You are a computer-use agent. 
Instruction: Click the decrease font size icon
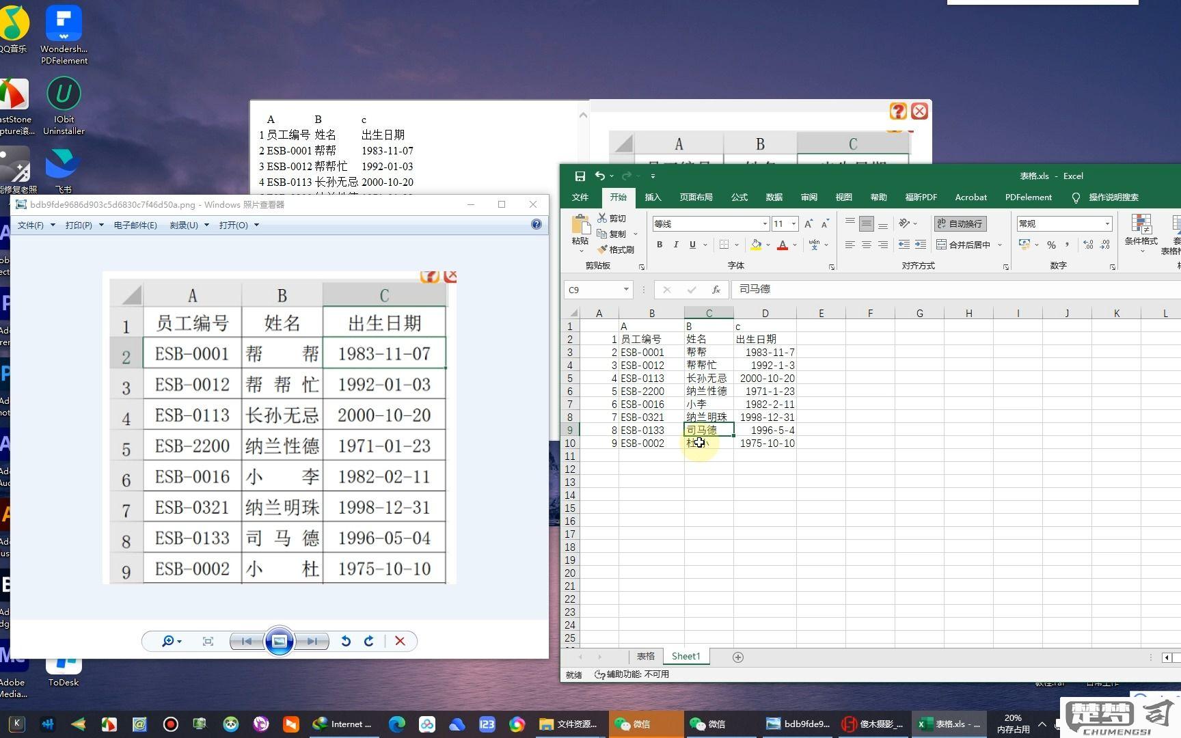(x=825, y=223)
